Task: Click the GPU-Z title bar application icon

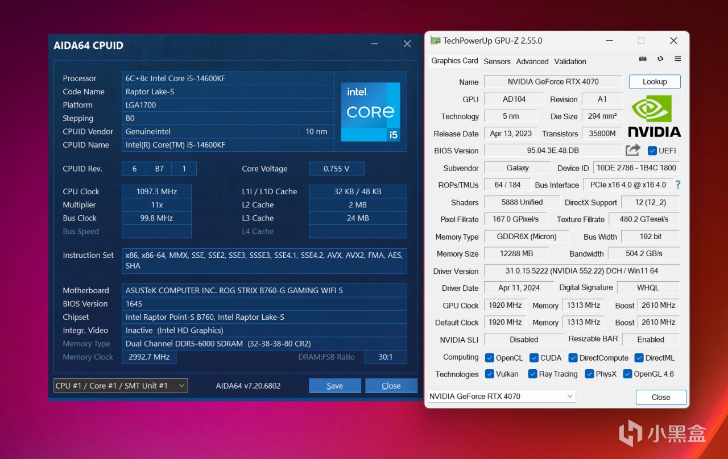Action: pos(436,40)
